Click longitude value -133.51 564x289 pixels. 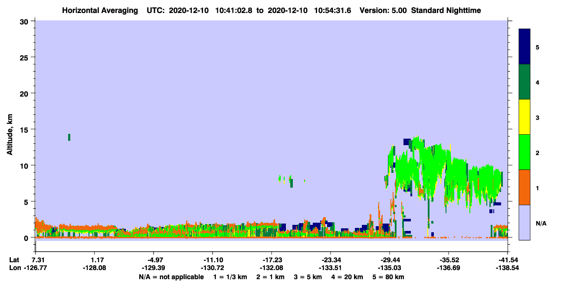tap(331, 268)
